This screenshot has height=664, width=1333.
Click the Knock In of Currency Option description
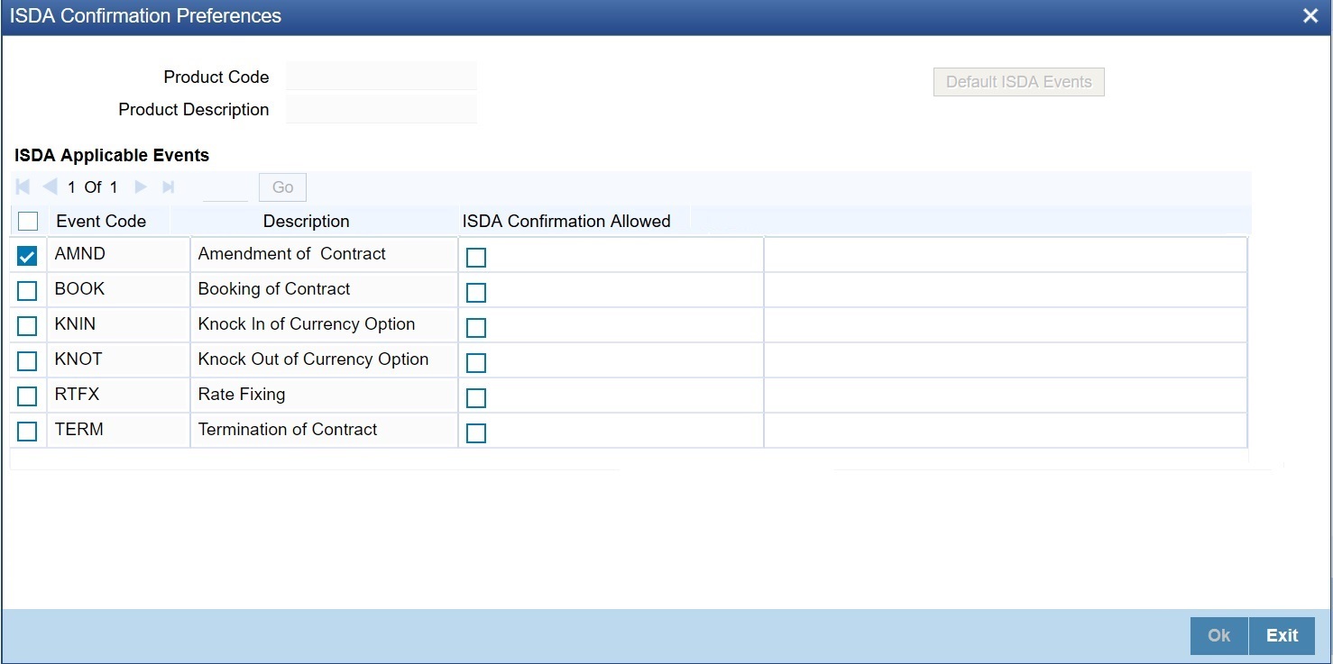(x=307, y=324)
